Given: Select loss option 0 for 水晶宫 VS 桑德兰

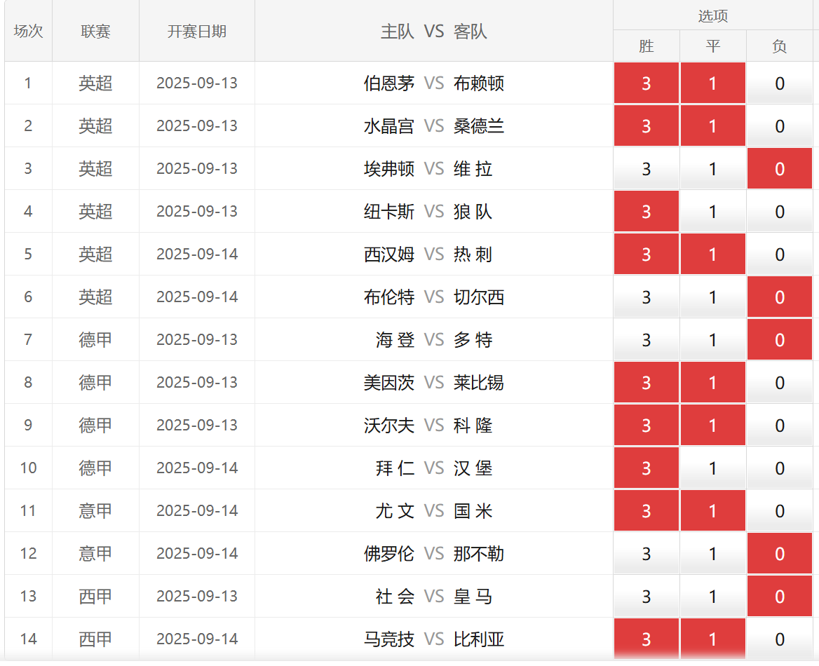Looking at the screenshot, I should [x=780, y=126].
